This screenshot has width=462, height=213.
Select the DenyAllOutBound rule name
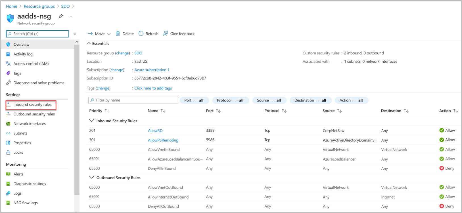(163, 206)
